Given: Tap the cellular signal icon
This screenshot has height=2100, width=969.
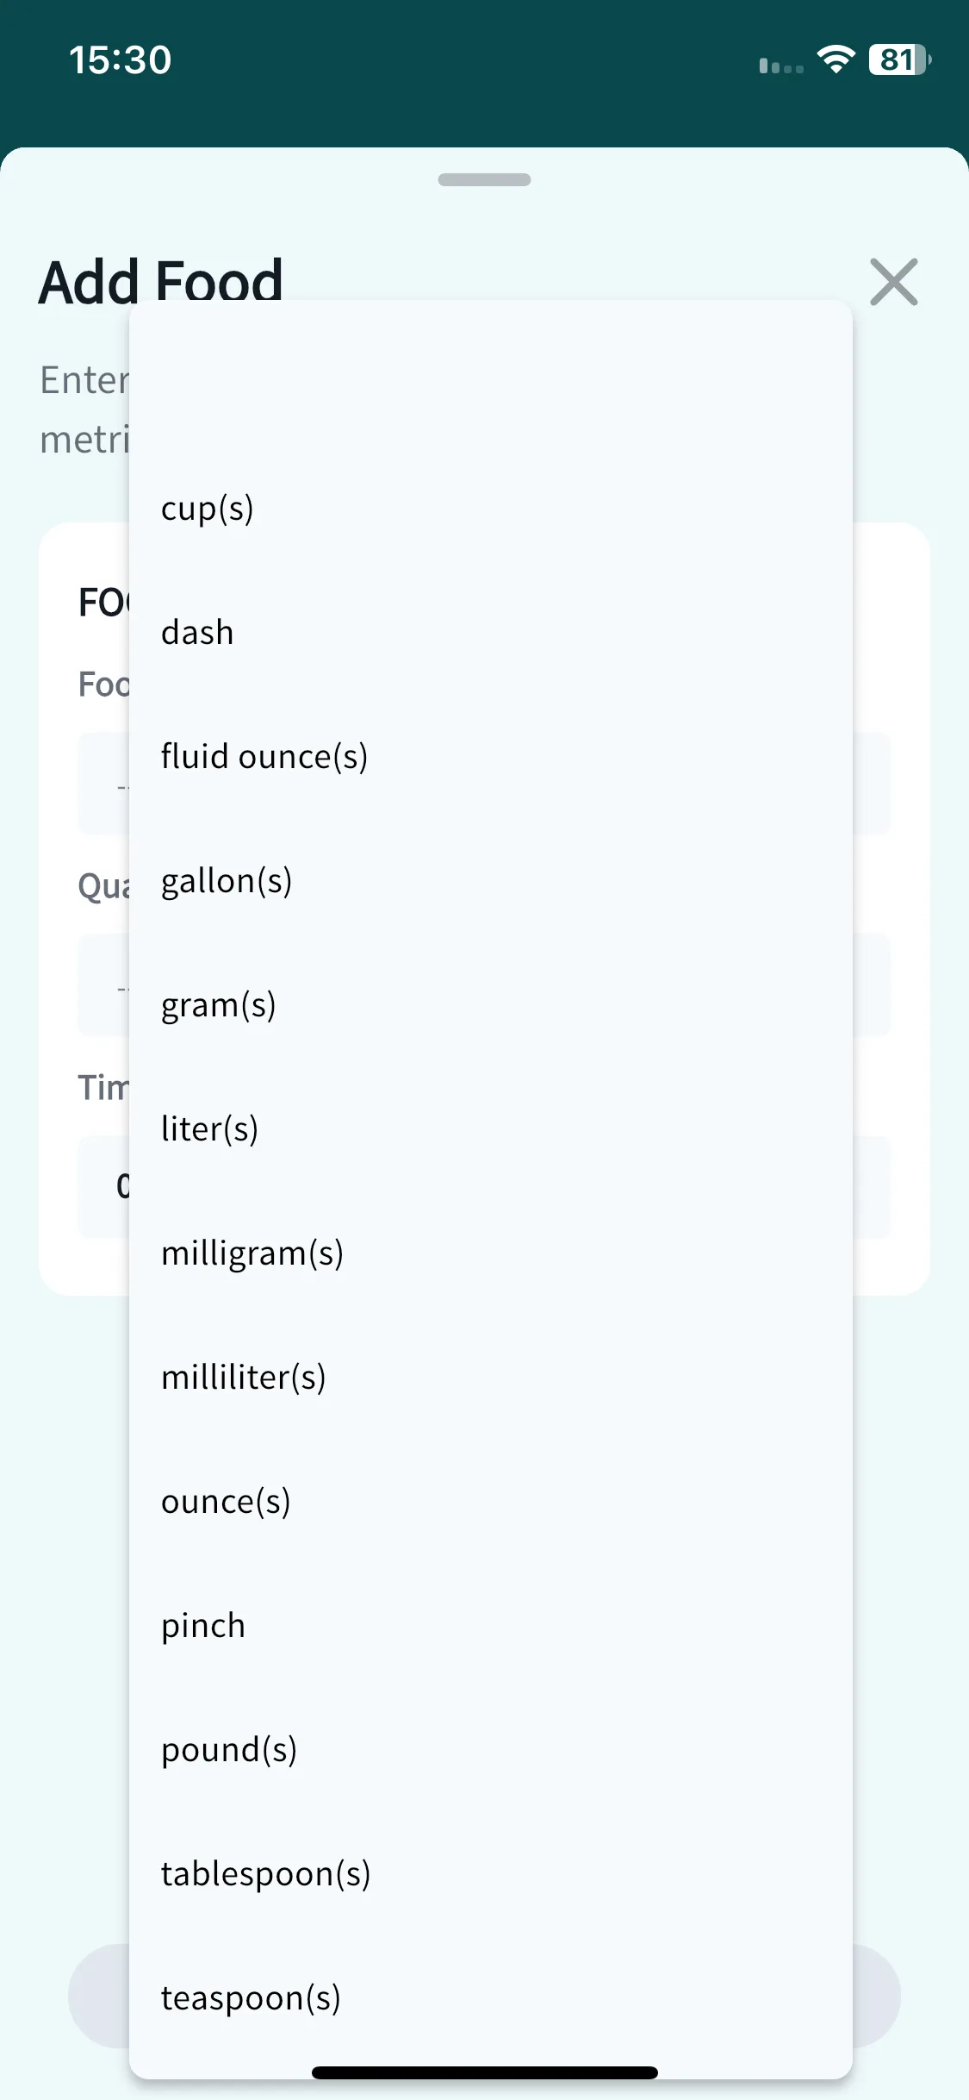Looking at the screenshot, I should pyautogui.click(x=781, y=66).
